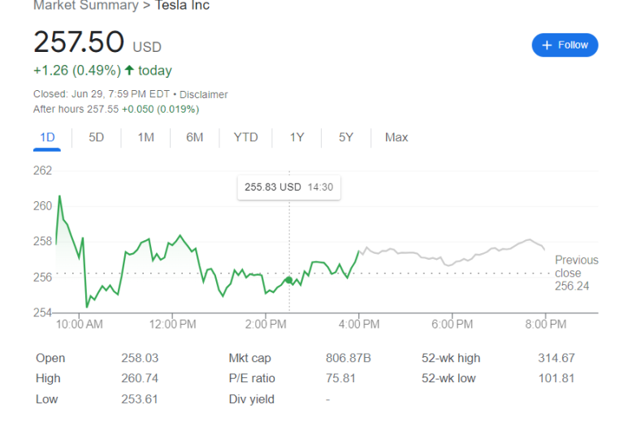Click the +1.26 (0.49%) change text
This screenshot has width=628, height=422.
pyautogui.click(x=77, y=71)
